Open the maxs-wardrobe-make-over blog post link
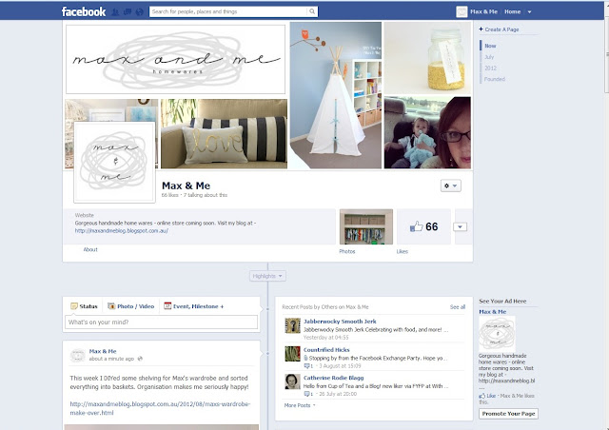Image resolution: width=609 pixels, height=430 pixels. click(x=160, y=408)
